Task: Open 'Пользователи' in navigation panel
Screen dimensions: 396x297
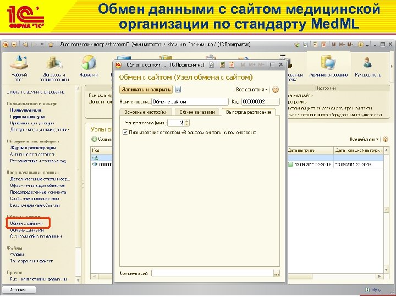Action: [26, 110]
